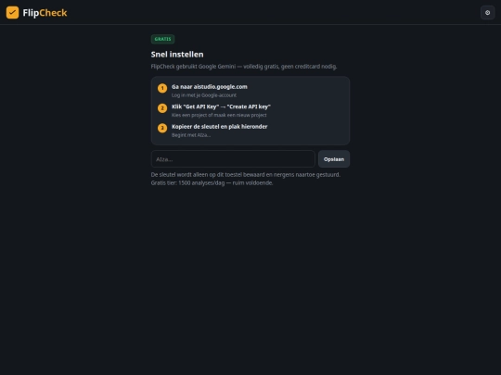Select "Ga naar aistudio.google.com" step text

coord(210,87)
